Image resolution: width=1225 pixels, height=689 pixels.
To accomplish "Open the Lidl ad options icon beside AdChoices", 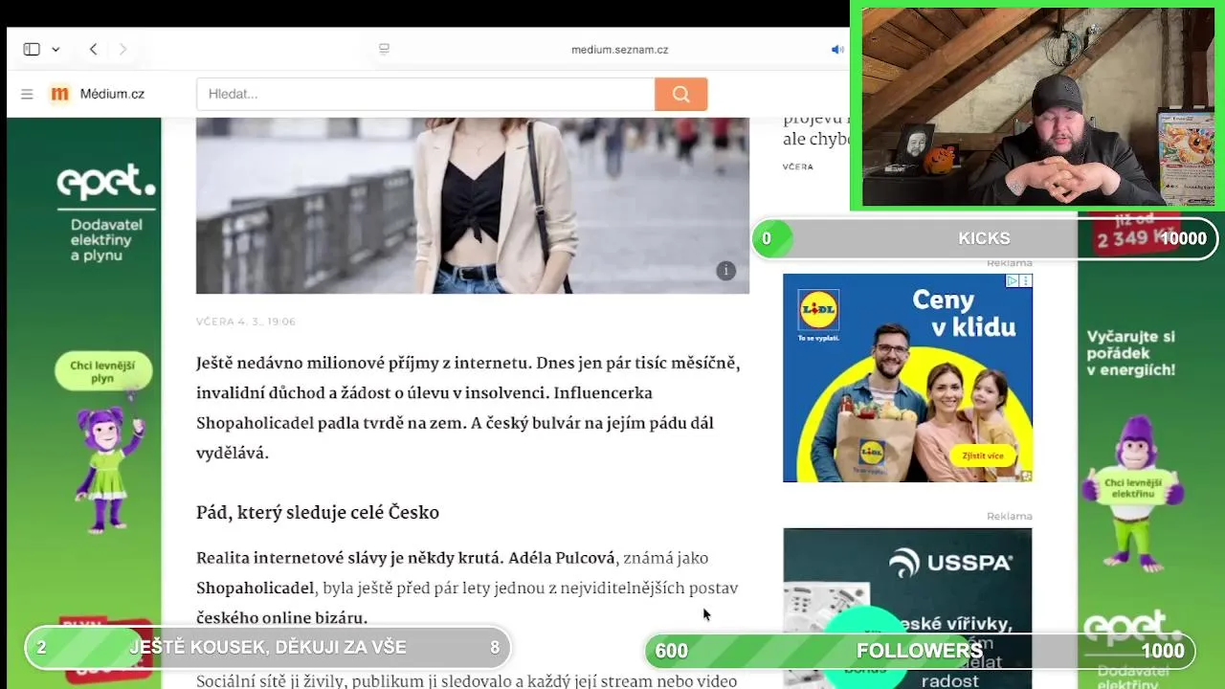I will [1026, 280].
